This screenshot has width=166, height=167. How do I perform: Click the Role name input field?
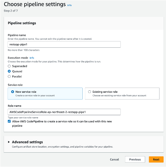64,112
